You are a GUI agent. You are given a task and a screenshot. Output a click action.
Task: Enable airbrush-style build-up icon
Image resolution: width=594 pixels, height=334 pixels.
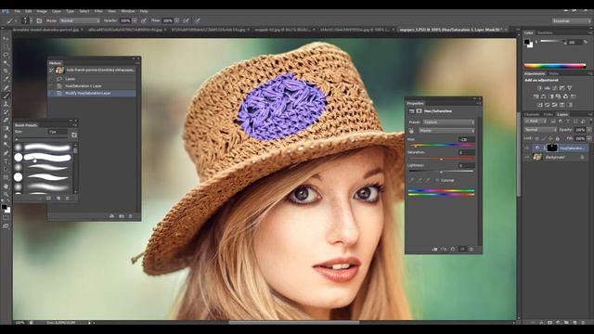(186, 20)
